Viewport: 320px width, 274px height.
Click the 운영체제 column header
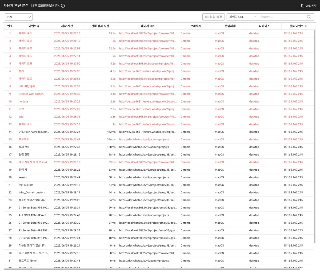(230, 26)
